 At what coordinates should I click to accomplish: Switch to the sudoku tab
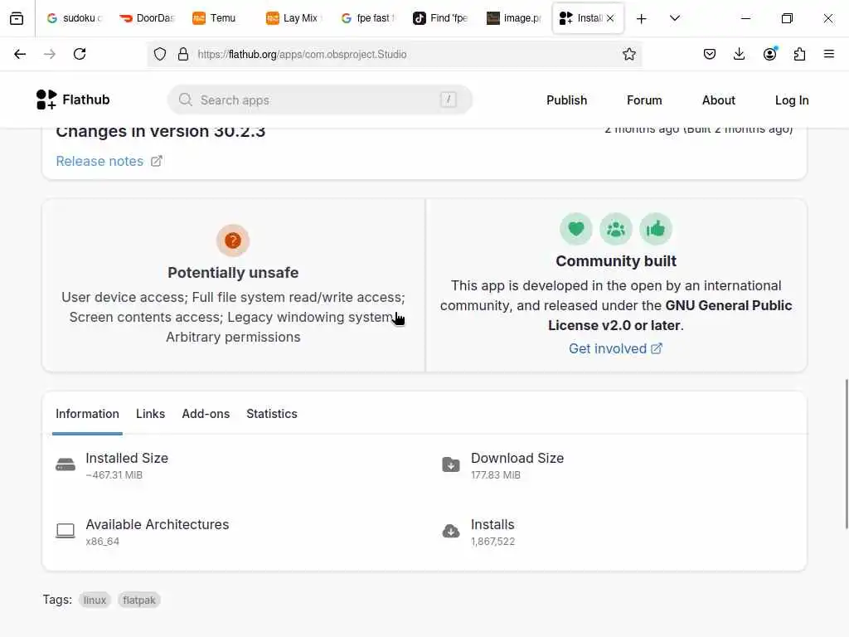click(x=75, y=18)
